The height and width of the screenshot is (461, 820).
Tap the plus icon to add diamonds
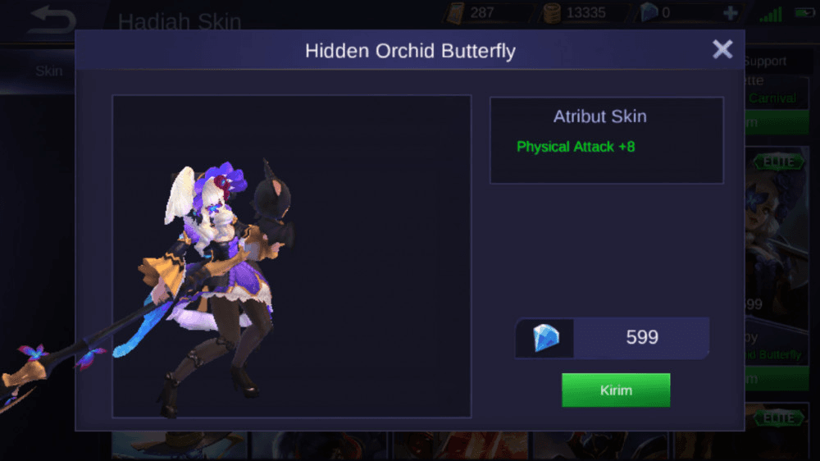[731, 13]
